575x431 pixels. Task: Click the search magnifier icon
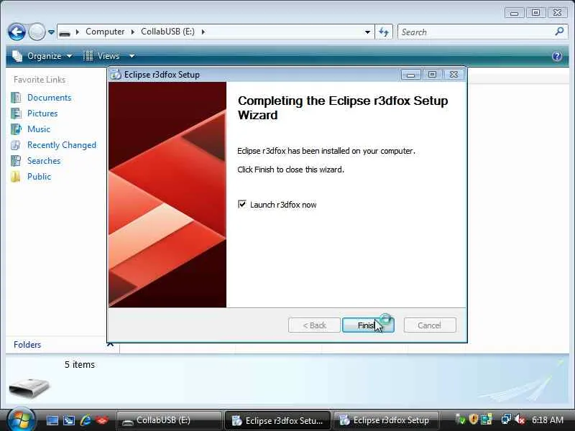(x=559, y=32)
